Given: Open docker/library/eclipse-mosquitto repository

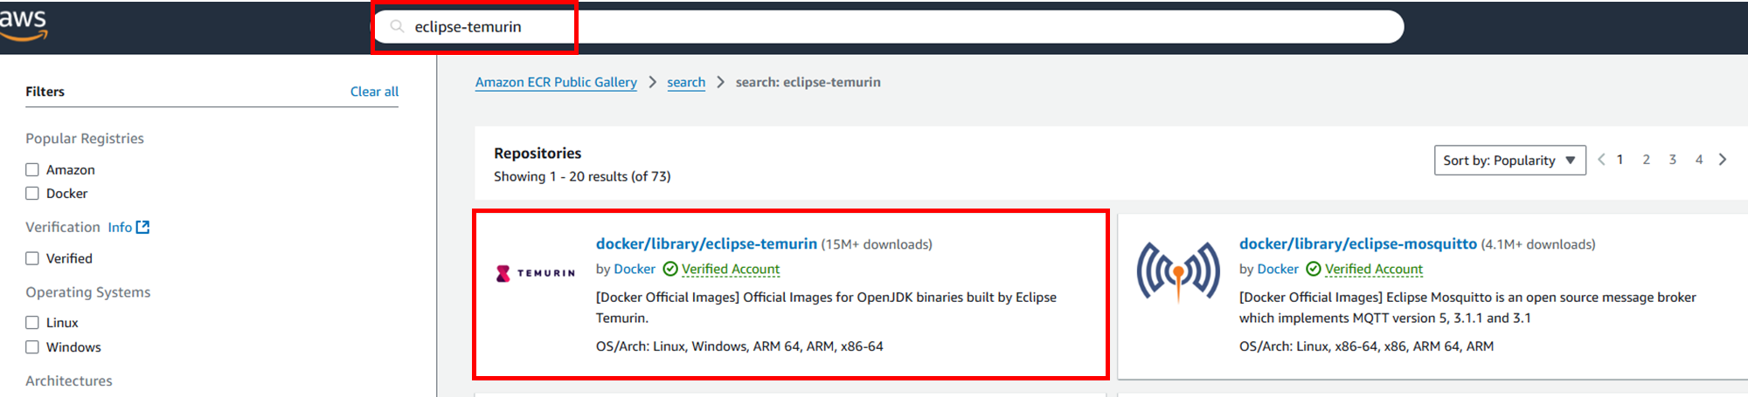Looking at the screenshot, I should pyautogui.click(x=1357, y=244).
